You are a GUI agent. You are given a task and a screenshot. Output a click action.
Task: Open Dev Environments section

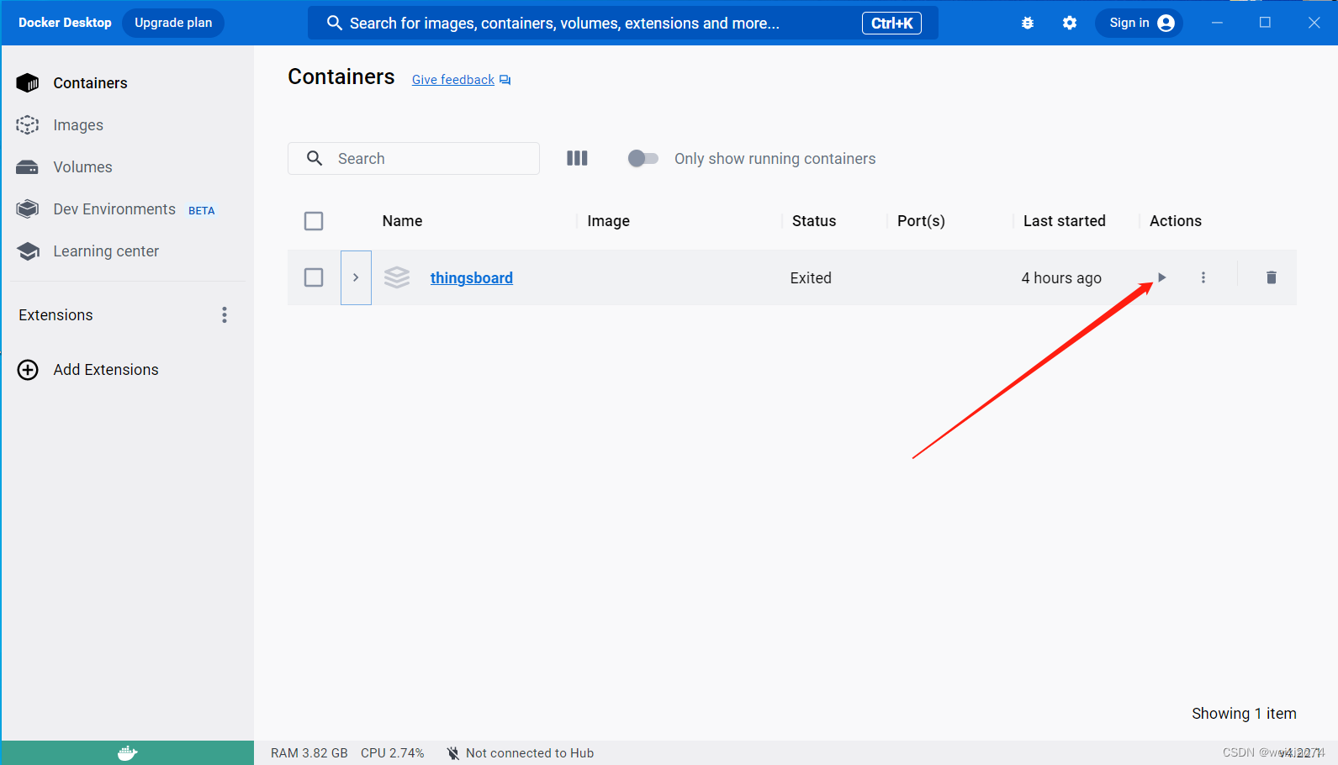pos(114,209)
